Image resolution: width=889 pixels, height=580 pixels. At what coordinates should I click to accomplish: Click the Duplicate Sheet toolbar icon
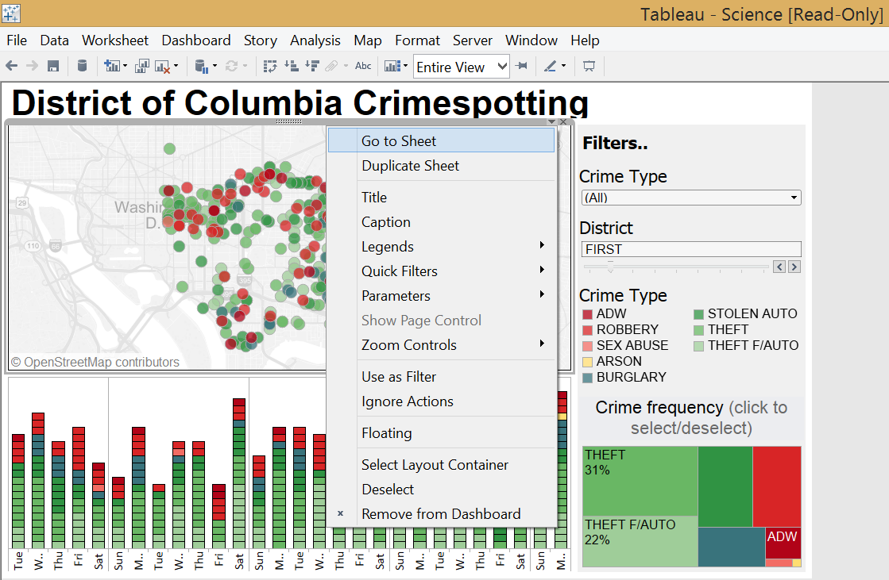pos(141,67)
